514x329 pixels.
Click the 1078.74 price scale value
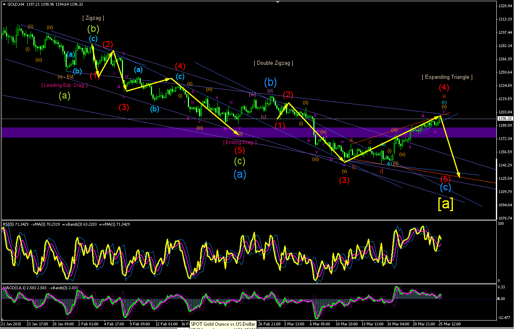tap(504, 218)
